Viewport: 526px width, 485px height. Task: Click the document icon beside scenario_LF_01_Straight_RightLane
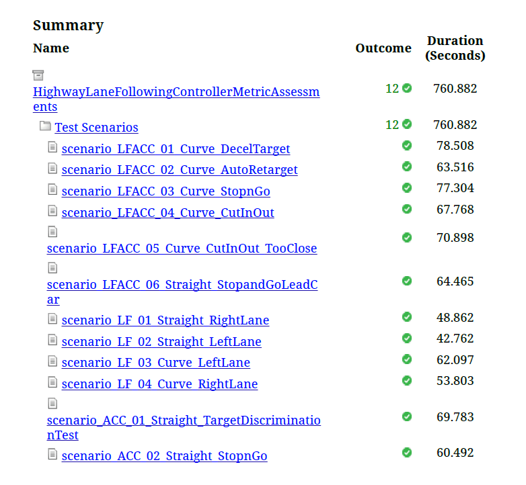pos(52,319)
